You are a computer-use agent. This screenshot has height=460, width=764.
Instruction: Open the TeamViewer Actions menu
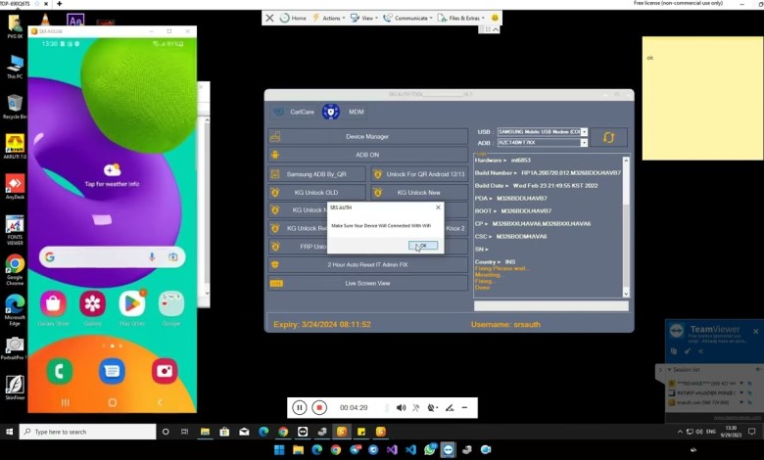pos(331,18)
